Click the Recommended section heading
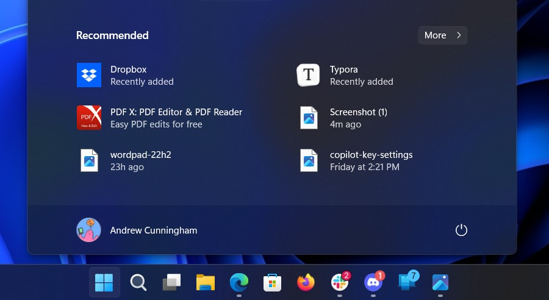Screen dimensions: 549x300 pos(112,35)
